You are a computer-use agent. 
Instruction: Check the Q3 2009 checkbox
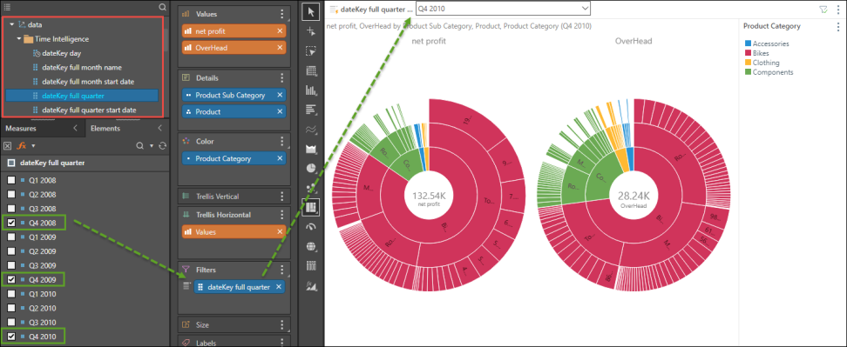coord(10,265)
